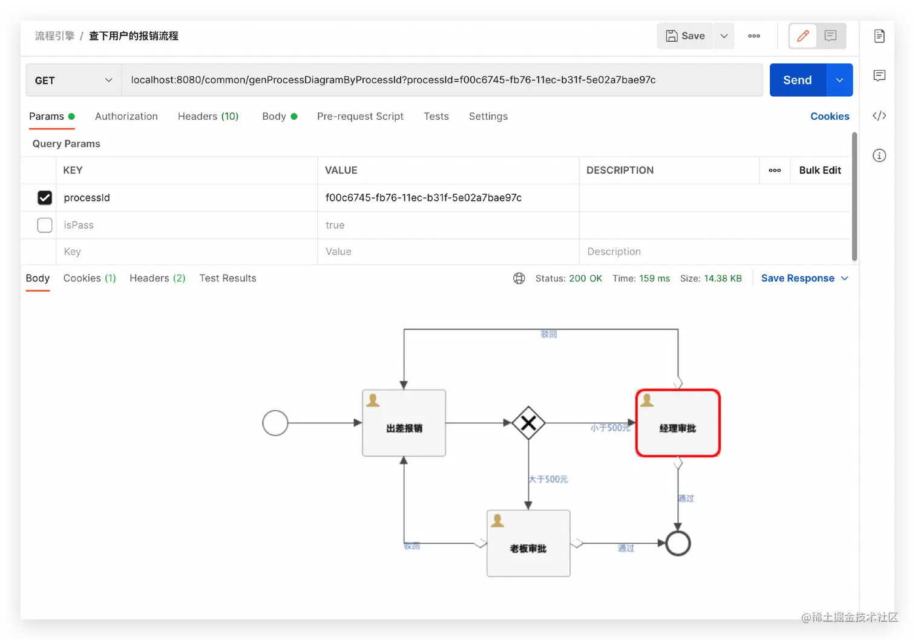Click the highlighted 经理审批 task box
915x640 pixels.
[678, 423]
